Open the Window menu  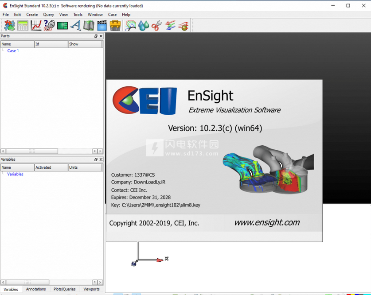click(x=95, y=15)
